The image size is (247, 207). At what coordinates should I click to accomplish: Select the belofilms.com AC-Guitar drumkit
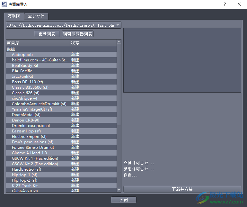tap(61, 60)
